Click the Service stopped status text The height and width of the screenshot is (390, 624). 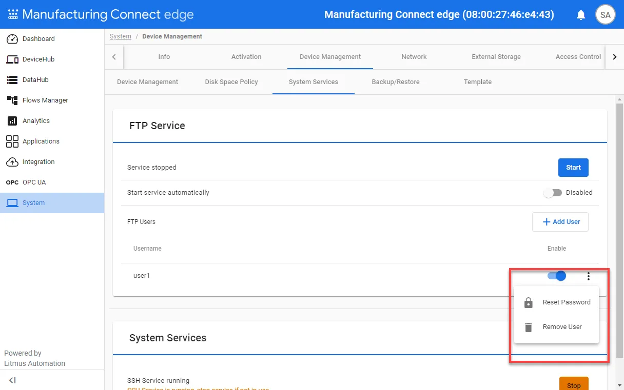(x=152, y=168)
